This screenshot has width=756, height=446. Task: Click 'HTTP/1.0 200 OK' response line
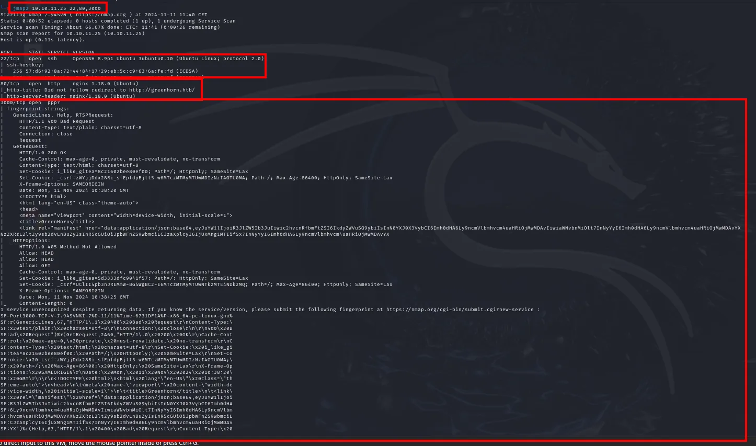43,153
